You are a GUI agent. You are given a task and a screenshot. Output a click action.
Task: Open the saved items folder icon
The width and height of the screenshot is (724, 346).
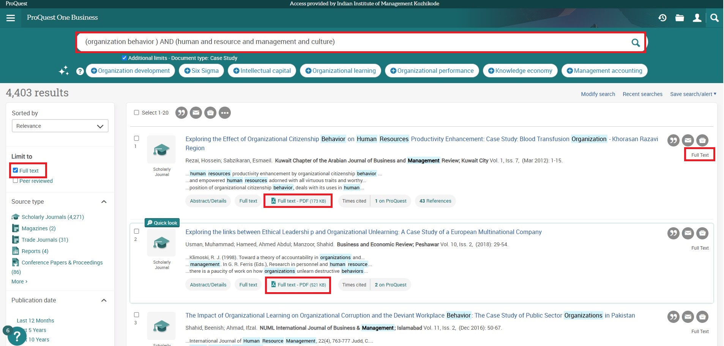[x=680, y=18]
